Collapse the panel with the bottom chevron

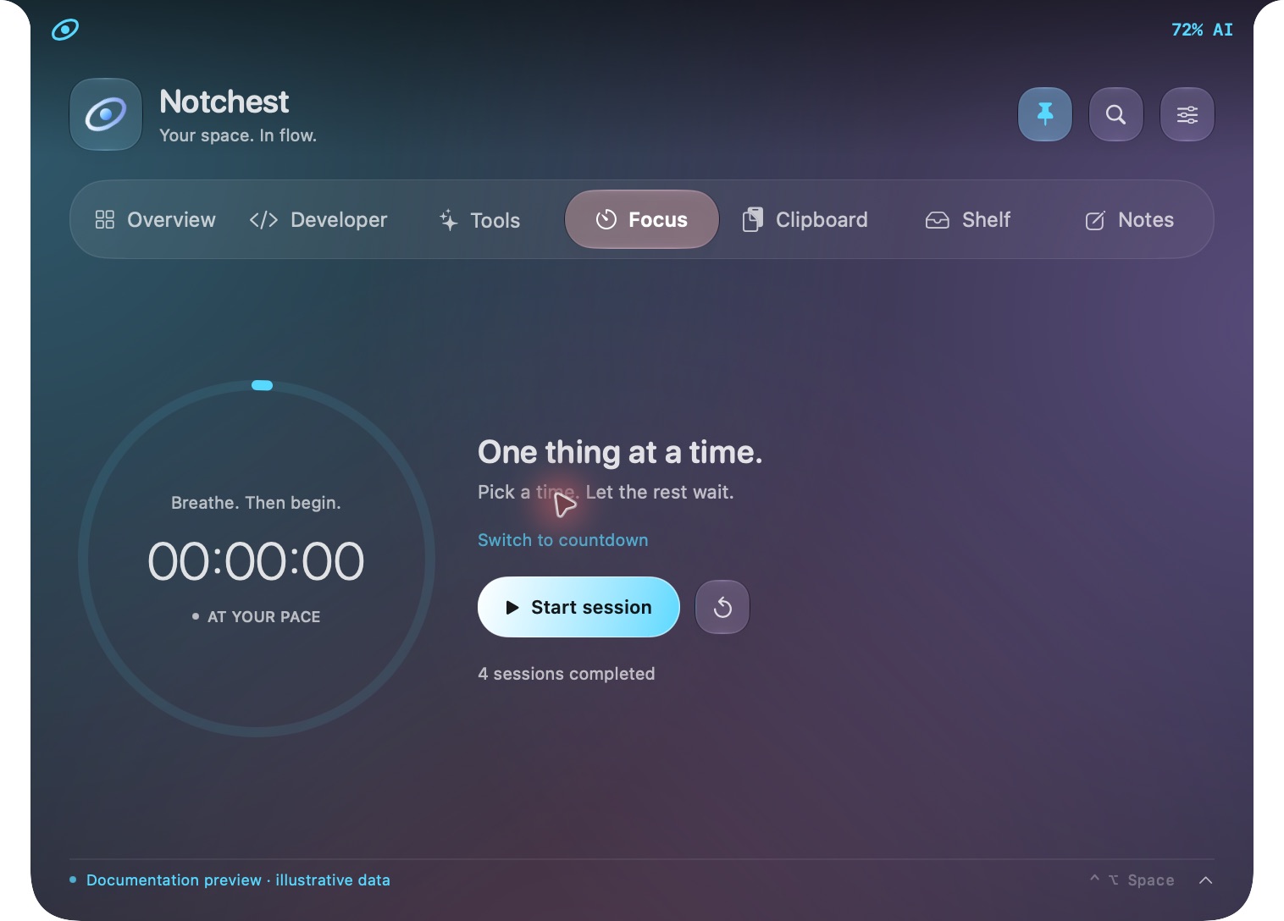coord(1206,880)
